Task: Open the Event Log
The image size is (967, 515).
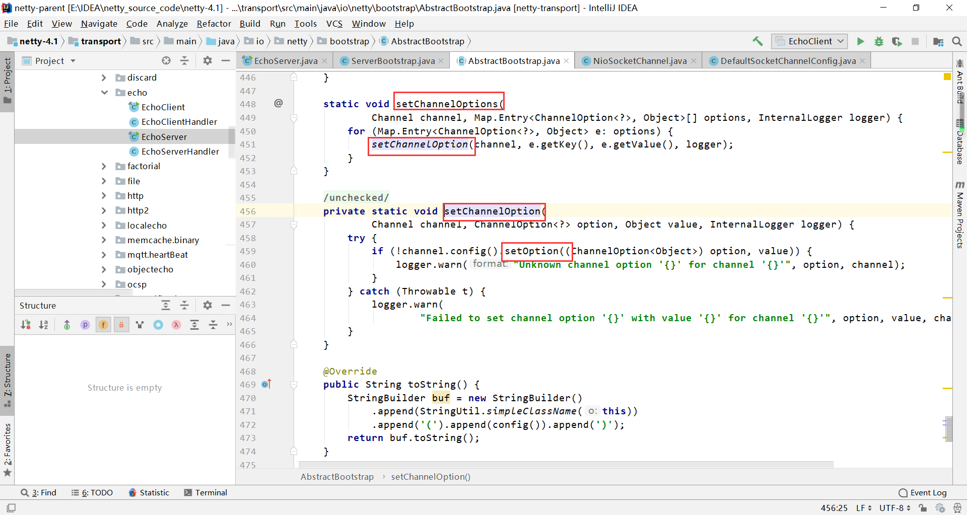Action: [923, 492]
